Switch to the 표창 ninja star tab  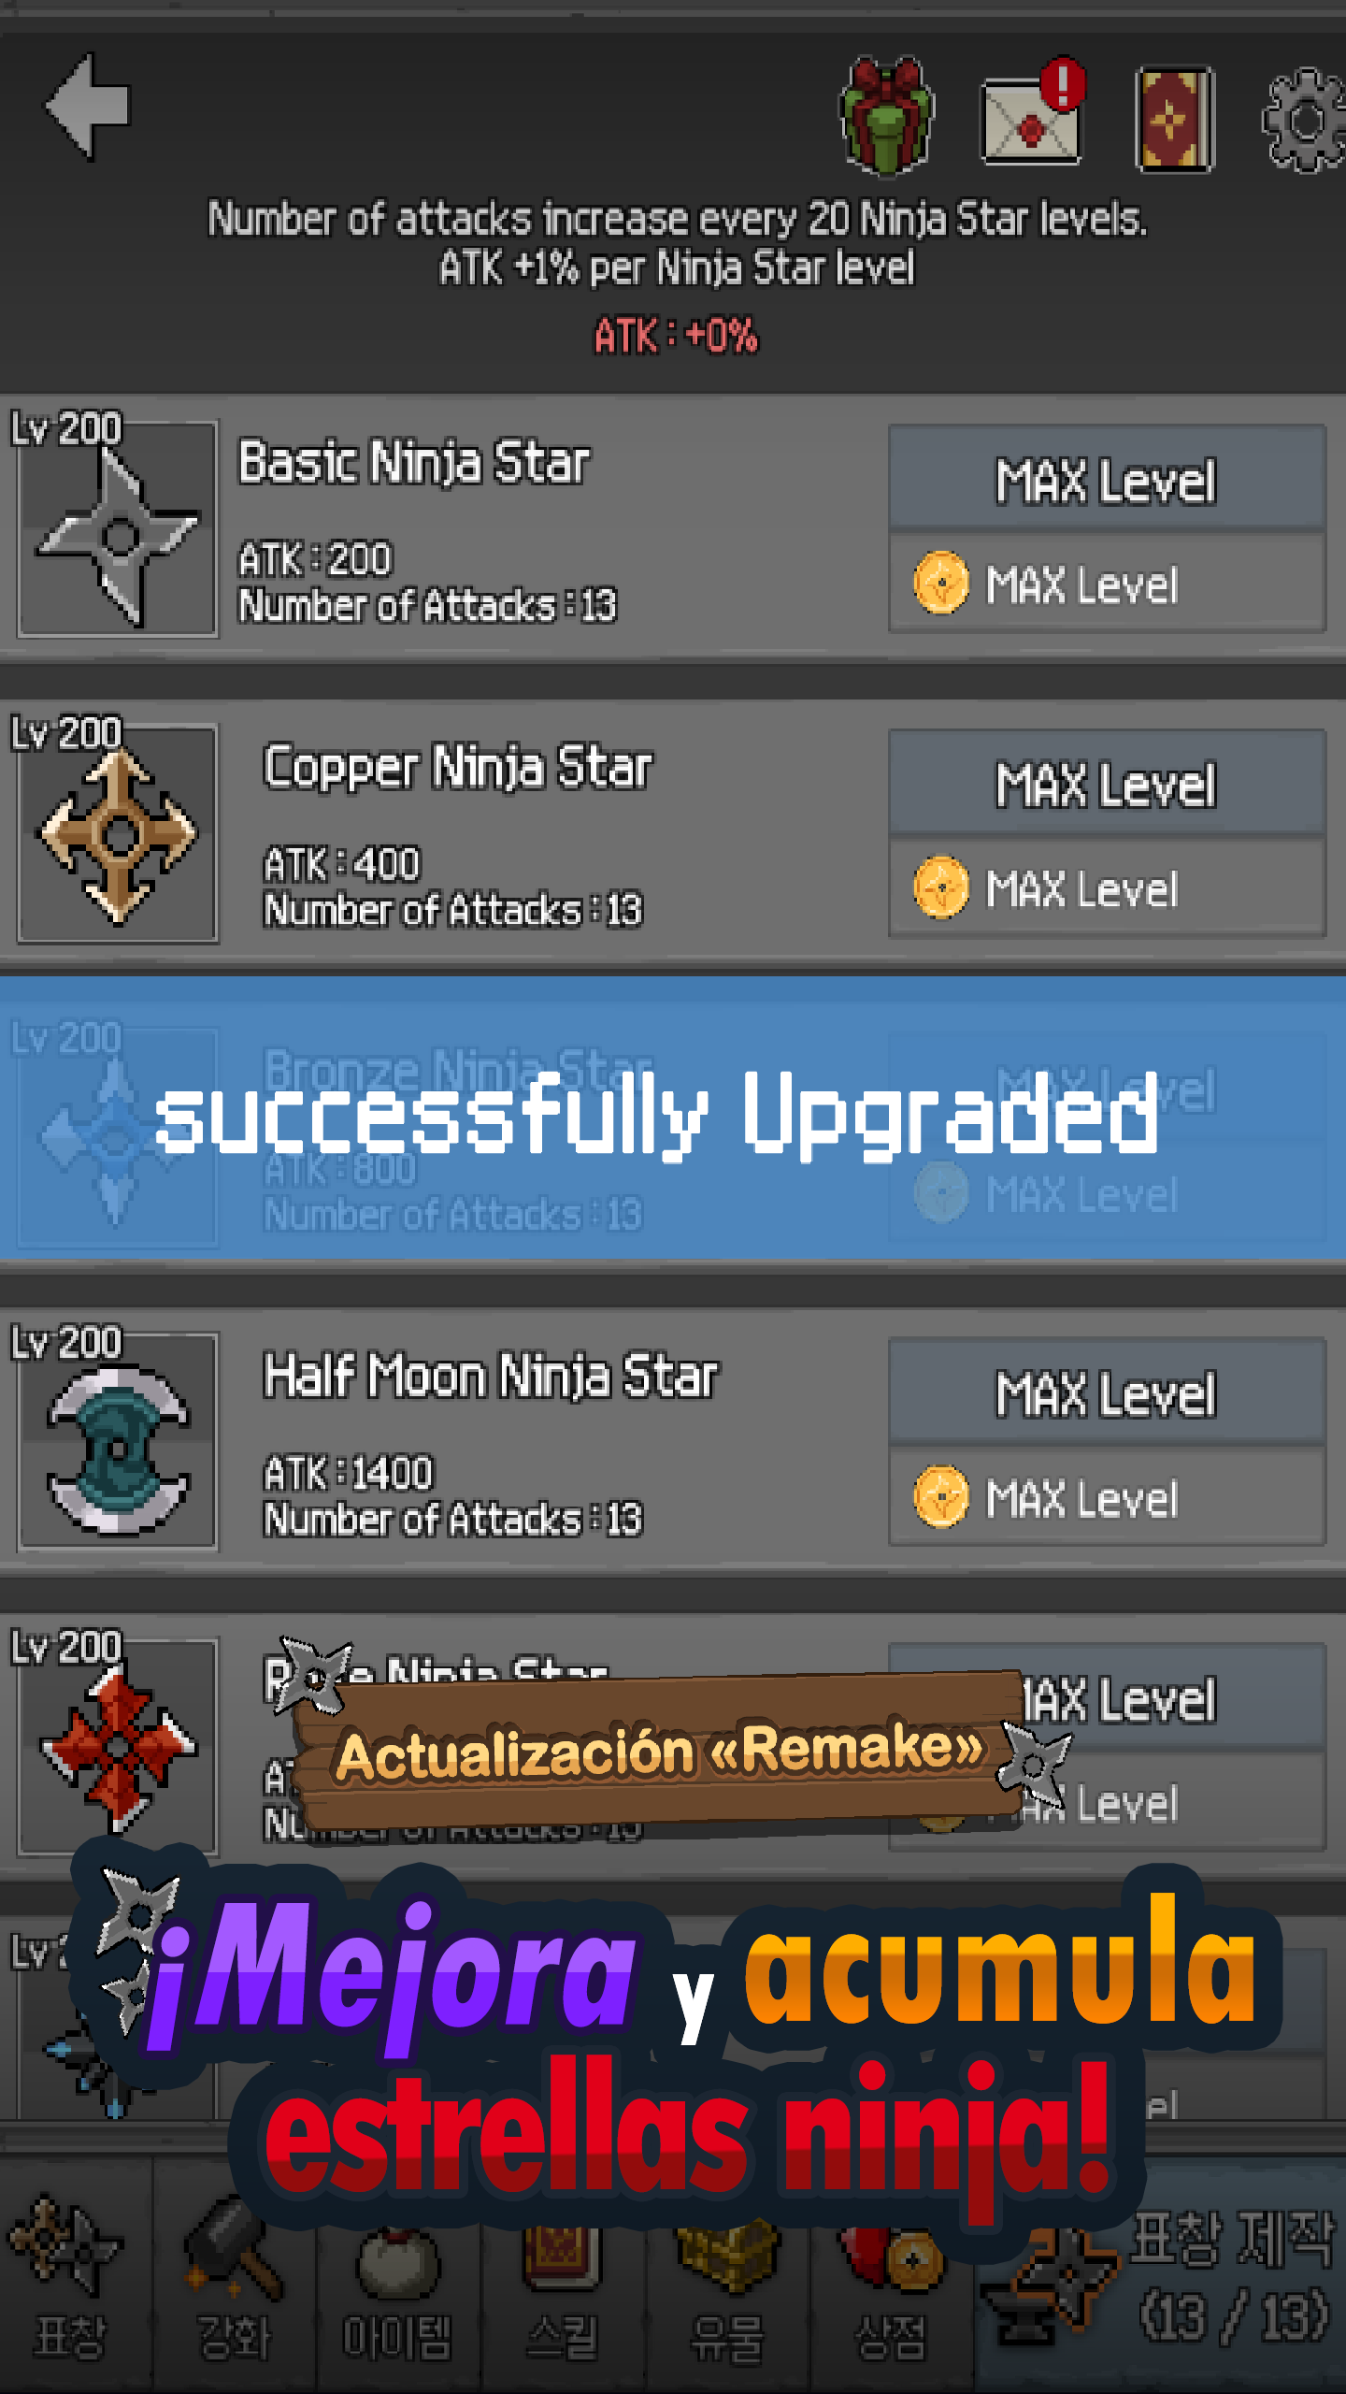pos(71,2282)
